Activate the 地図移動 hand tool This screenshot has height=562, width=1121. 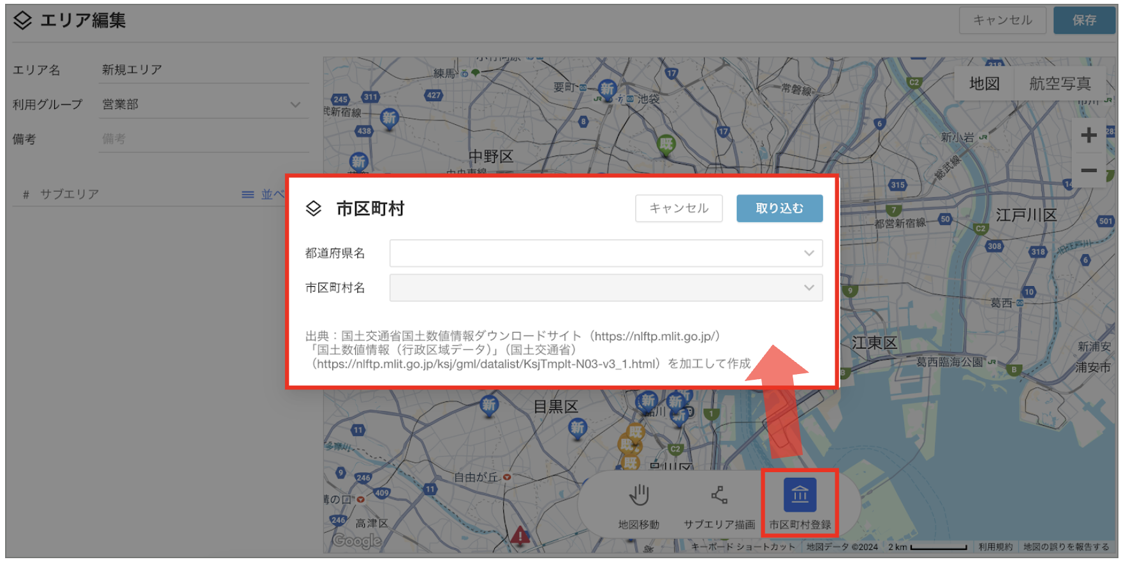(x=639, y=495)
